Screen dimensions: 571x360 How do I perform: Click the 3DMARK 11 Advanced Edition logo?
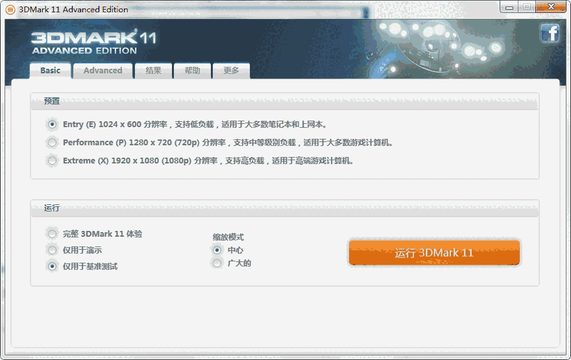[94, 43]
